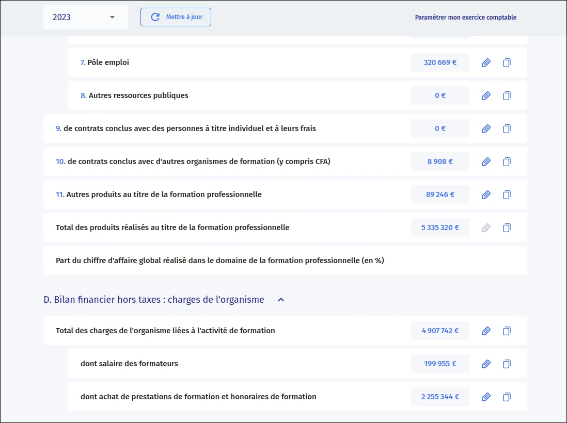Copy salaire des formateurs value
Image resolution: width=567 pixels, height=423 pixels.
507,364
